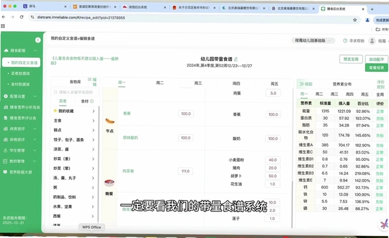Open a new browser tab with plus icon
This screenshot has height=238, width=389.
coord(372,9)
